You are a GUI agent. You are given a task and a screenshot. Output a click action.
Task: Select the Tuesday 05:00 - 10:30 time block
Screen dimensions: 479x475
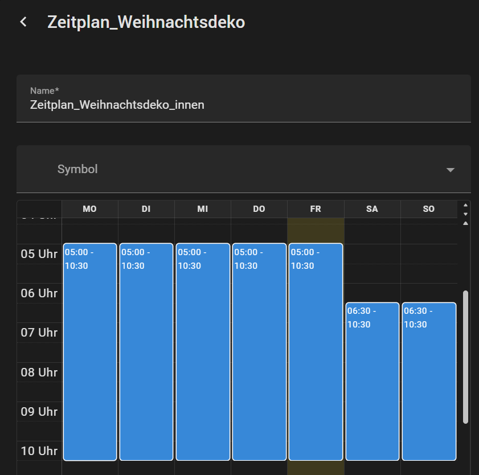point(146,351)
